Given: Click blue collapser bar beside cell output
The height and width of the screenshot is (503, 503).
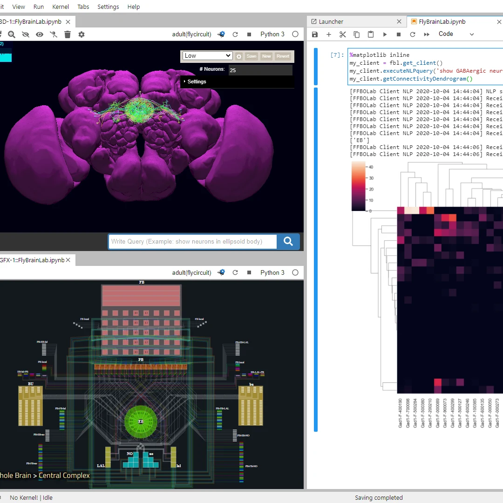Looking at the screenshot, I should [x=316, y=259].
